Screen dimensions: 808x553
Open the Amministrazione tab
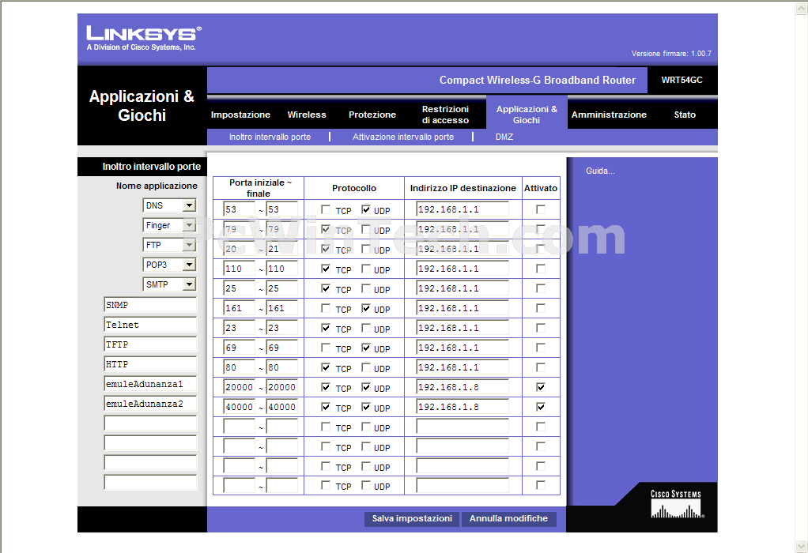(x=609, y=115)
